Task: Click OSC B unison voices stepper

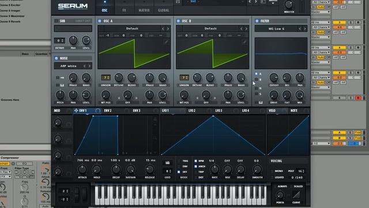Action: pos(184,77)
